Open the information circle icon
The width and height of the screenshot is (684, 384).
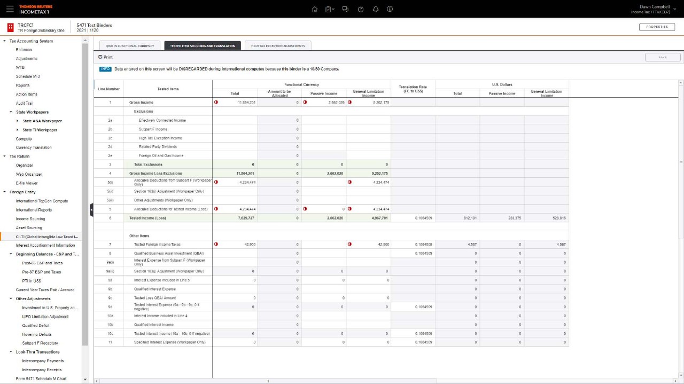point(390,9)
